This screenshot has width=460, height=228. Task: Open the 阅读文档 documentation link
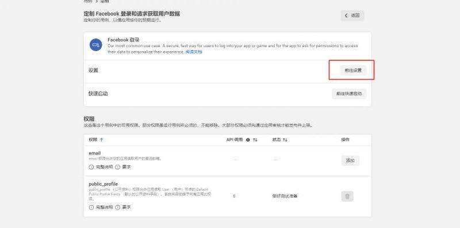pos(194,52)
